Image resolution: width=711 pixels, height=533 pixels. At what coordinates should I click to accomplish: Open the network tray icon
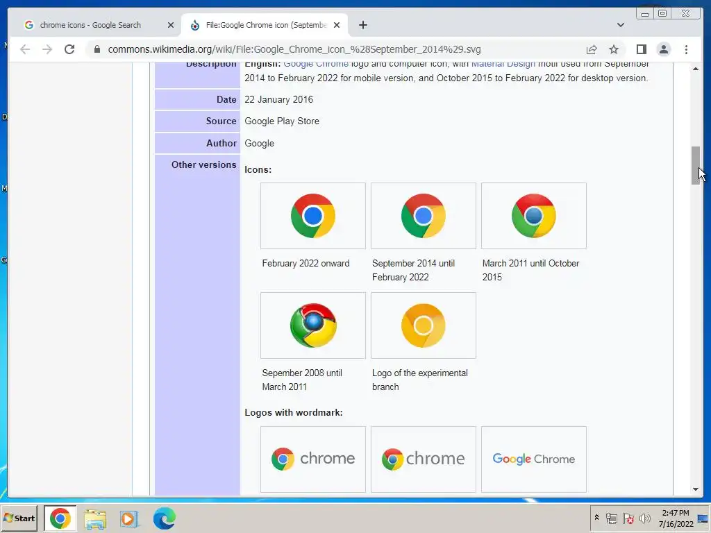tap(611, 518)
